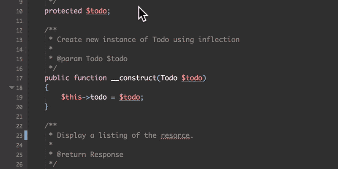
Task: Click the @param tag in docblock
Action: [69, 59]
